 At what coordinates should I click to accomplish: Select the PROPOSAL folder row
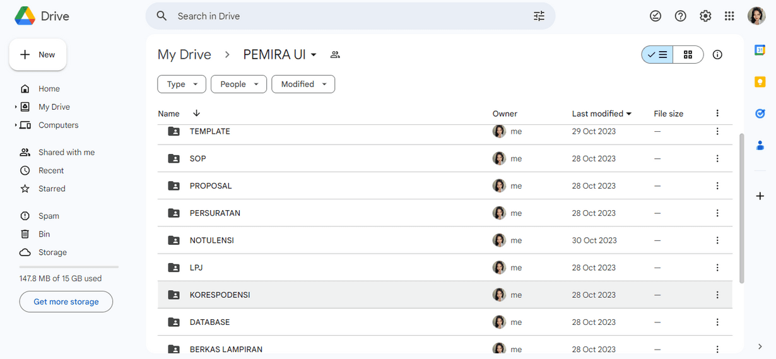tap(445, 185)
